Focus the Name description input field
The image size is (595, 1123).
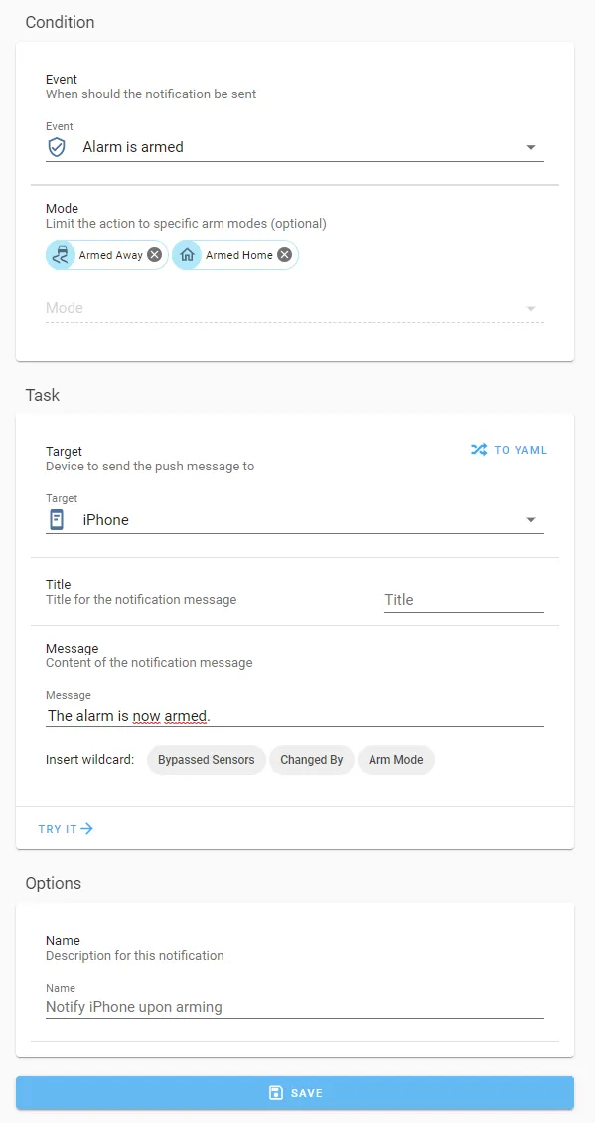tap(295, 1007)
